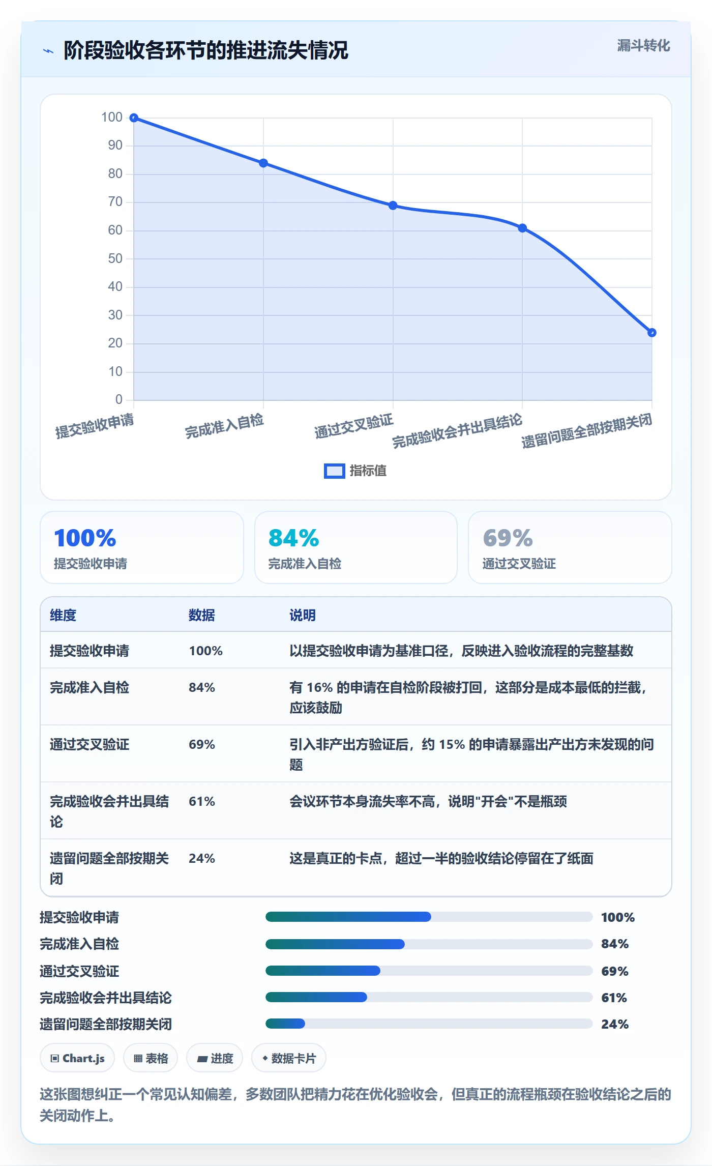The height and width of the screenshot is (1166, 712).
Task: Click the 漏斗转化 badge in the header
Action: pyautogui.click(x=643, y=46)
